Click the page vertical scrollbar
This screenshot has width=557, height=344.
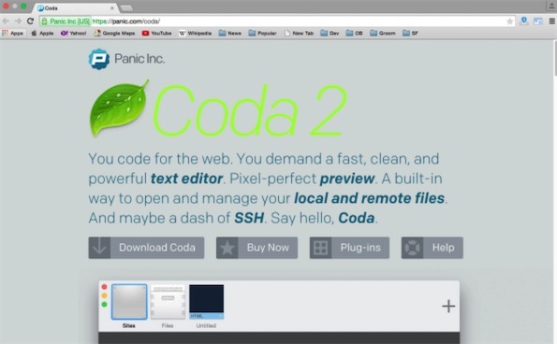coord(555,58)
